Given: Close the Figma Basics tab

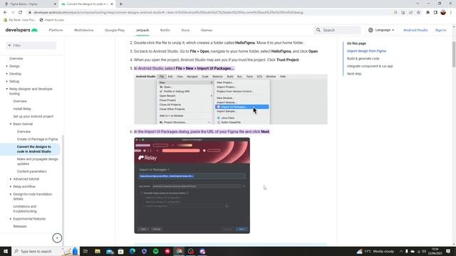Looking at the screenshot, I should (x=55, y=4).
